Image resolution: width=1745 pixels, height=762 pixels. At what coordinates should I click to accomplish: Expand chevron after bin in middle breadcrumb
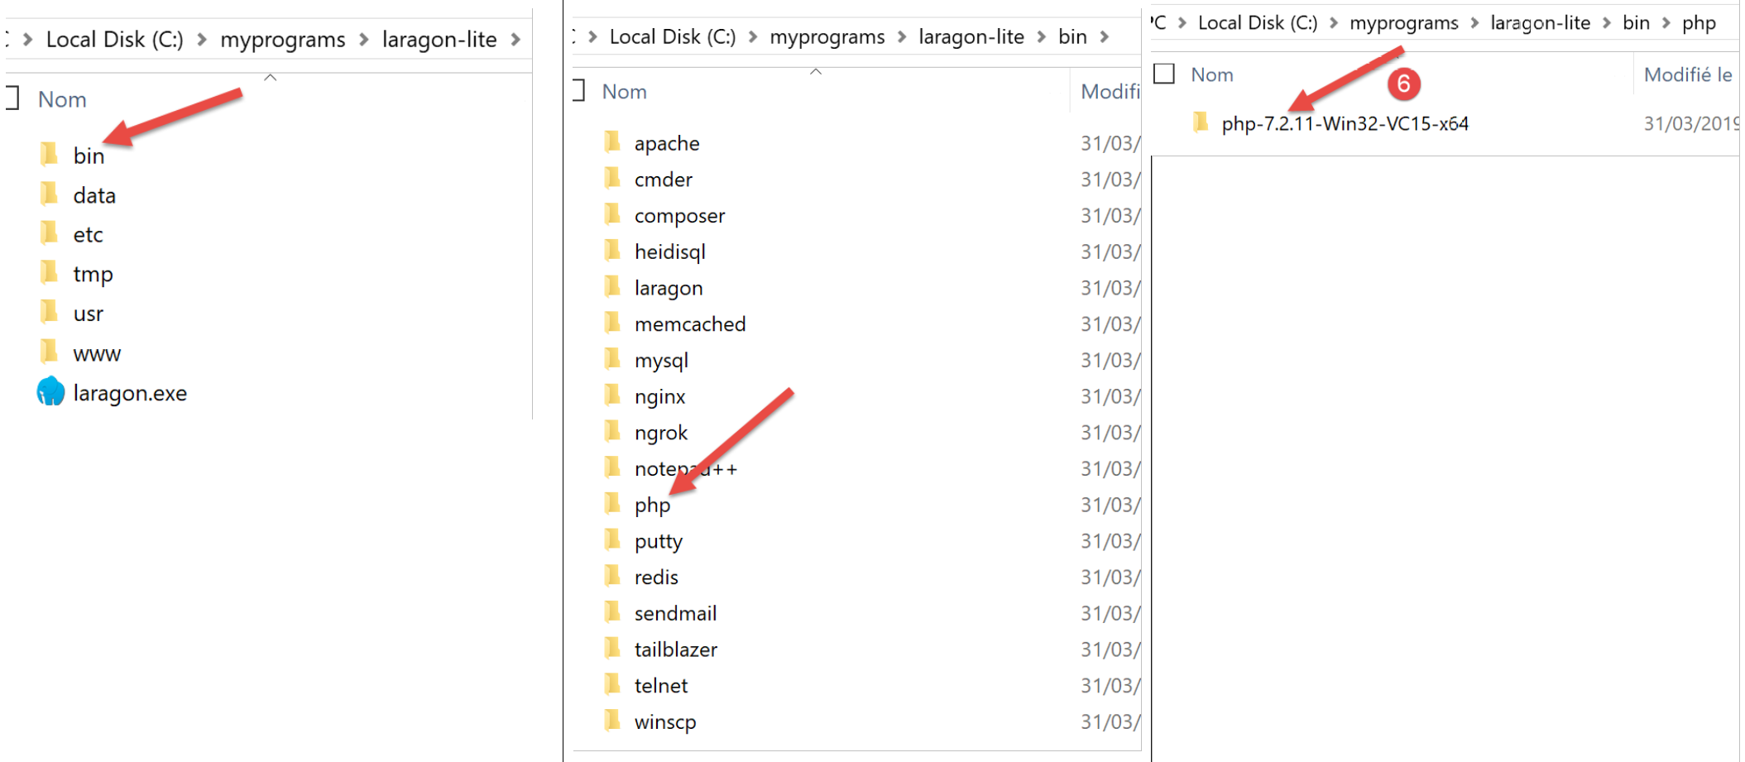coord(1105,37)
